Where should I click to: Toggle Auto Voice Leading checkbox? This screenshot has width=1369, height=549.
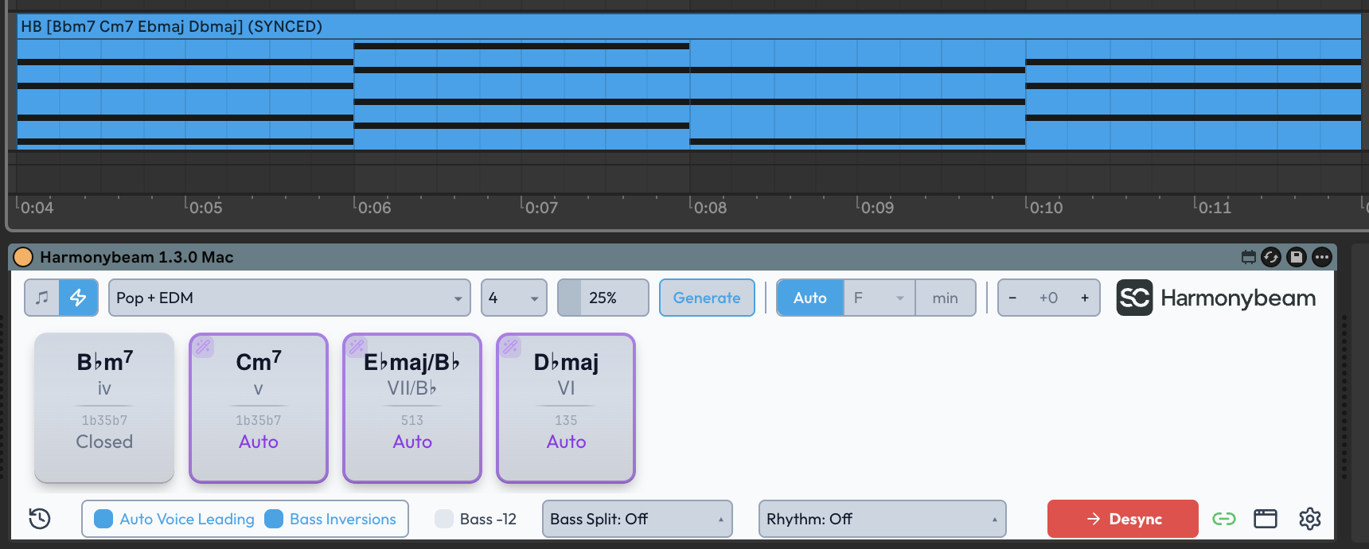103,519
